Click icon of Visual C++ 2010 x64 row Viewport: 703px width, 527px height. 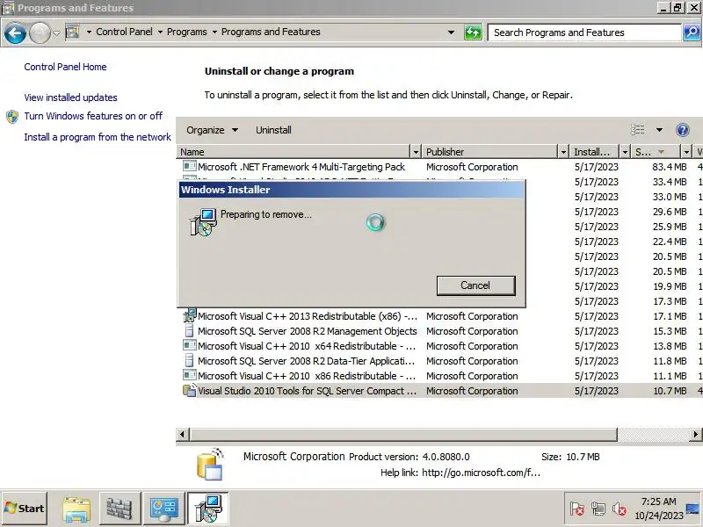click(x=189, y=345)
